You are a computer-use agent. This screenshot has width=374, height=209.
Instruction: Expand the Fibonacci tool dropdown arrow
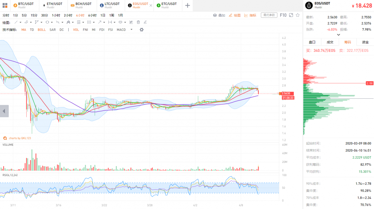[x=83, y=22]
